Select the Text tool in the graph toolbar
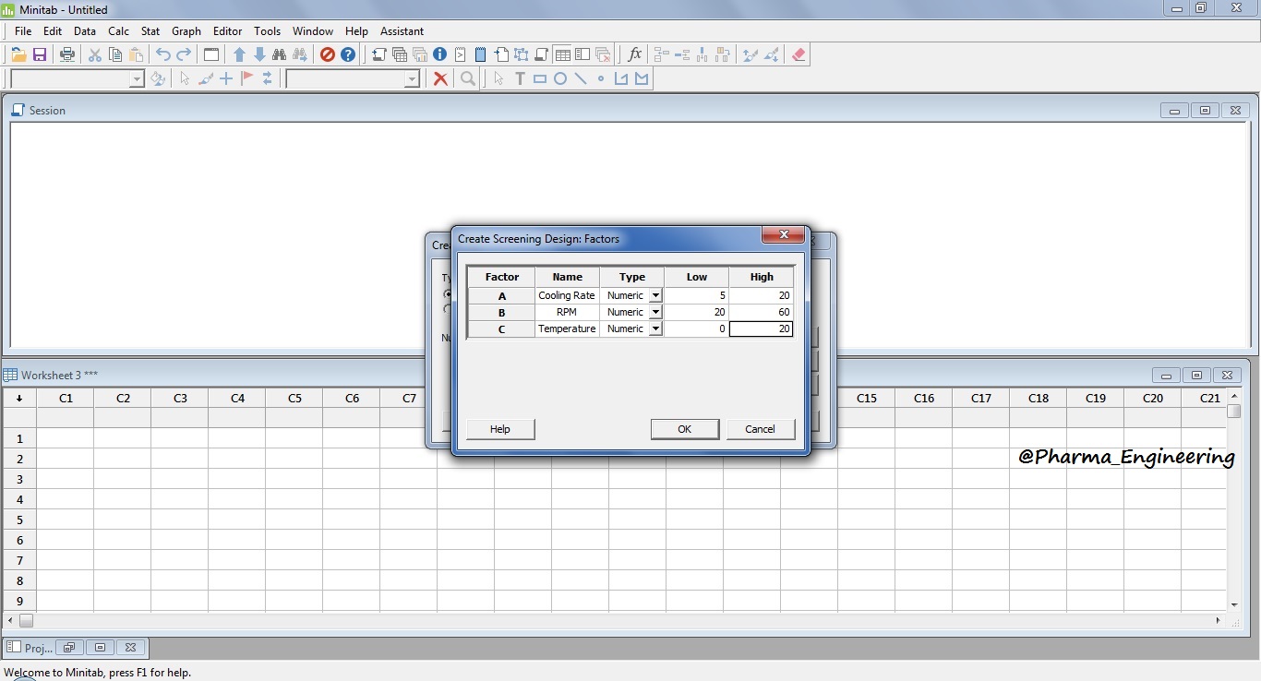 tap(520, 78)
